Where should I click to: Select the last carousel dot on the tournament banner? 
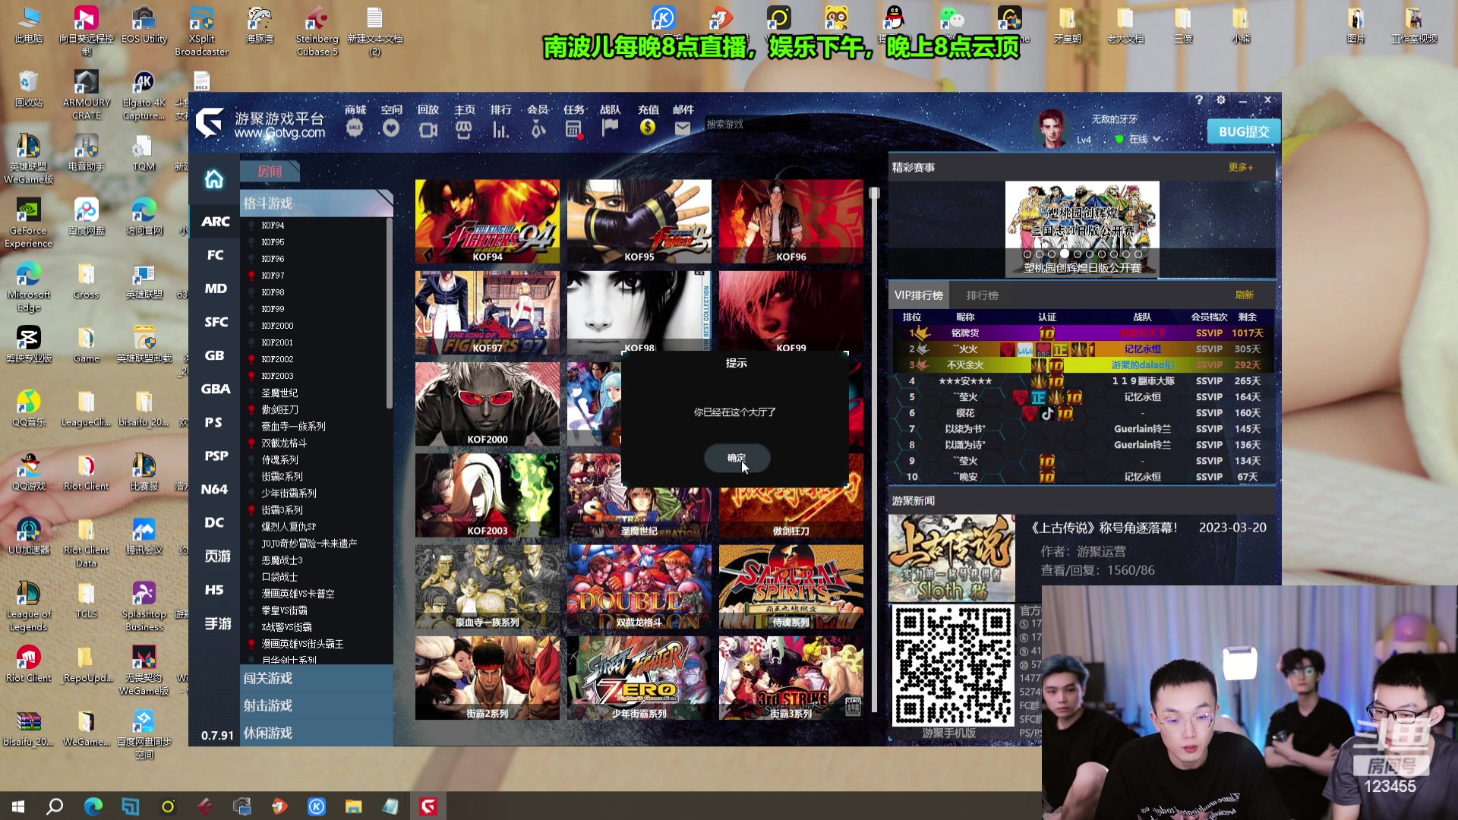(1138, 254)
